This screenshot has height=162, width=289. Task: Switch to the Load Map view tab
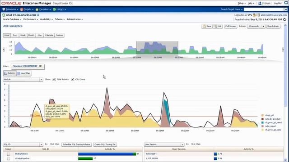coord(23,73)
